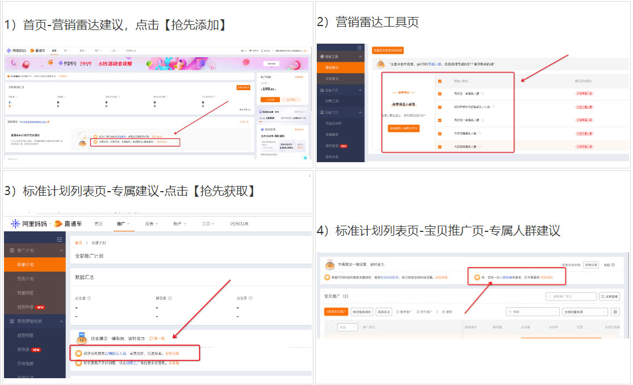The image size is (633, 385).
Task: Click the search magnifier in the 搜索宝贝 box
Action: (x=549, y=297)
